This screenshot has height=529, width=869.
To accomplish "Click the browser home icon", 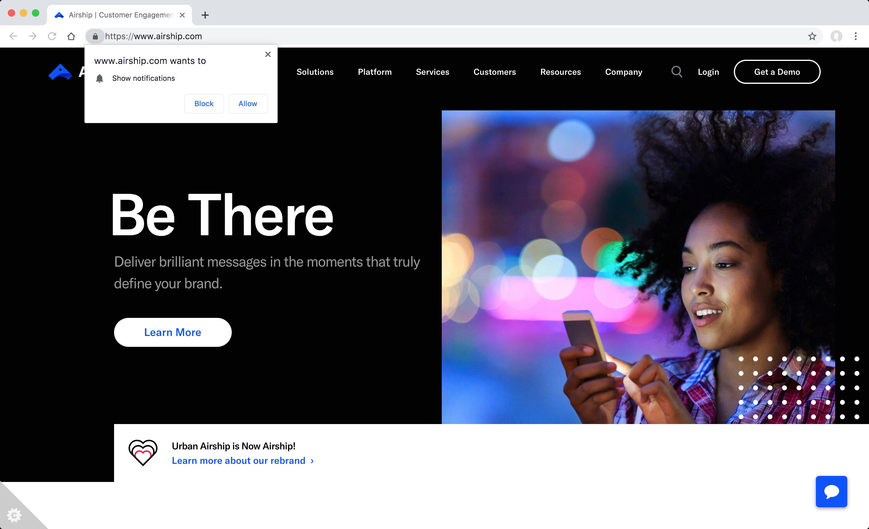I will click(x=71, y=36).
